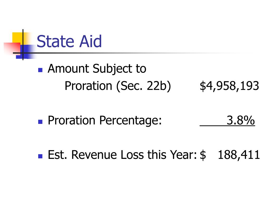Click the (Sec. 22b) text

tap(144, 86)
